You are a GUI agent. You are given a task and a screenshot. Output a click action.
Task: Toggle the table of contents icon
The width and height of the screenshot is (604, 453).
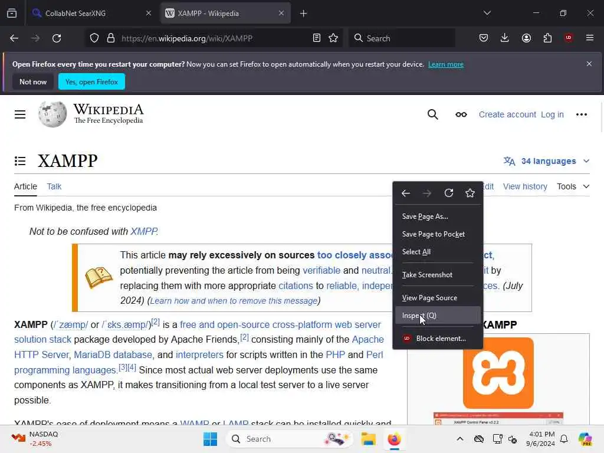[x=20, y=161]
